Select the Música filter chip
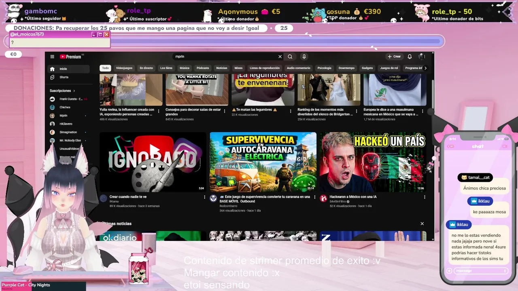The width and height of the screenshot is (518, 291). [x=185, y=68]
